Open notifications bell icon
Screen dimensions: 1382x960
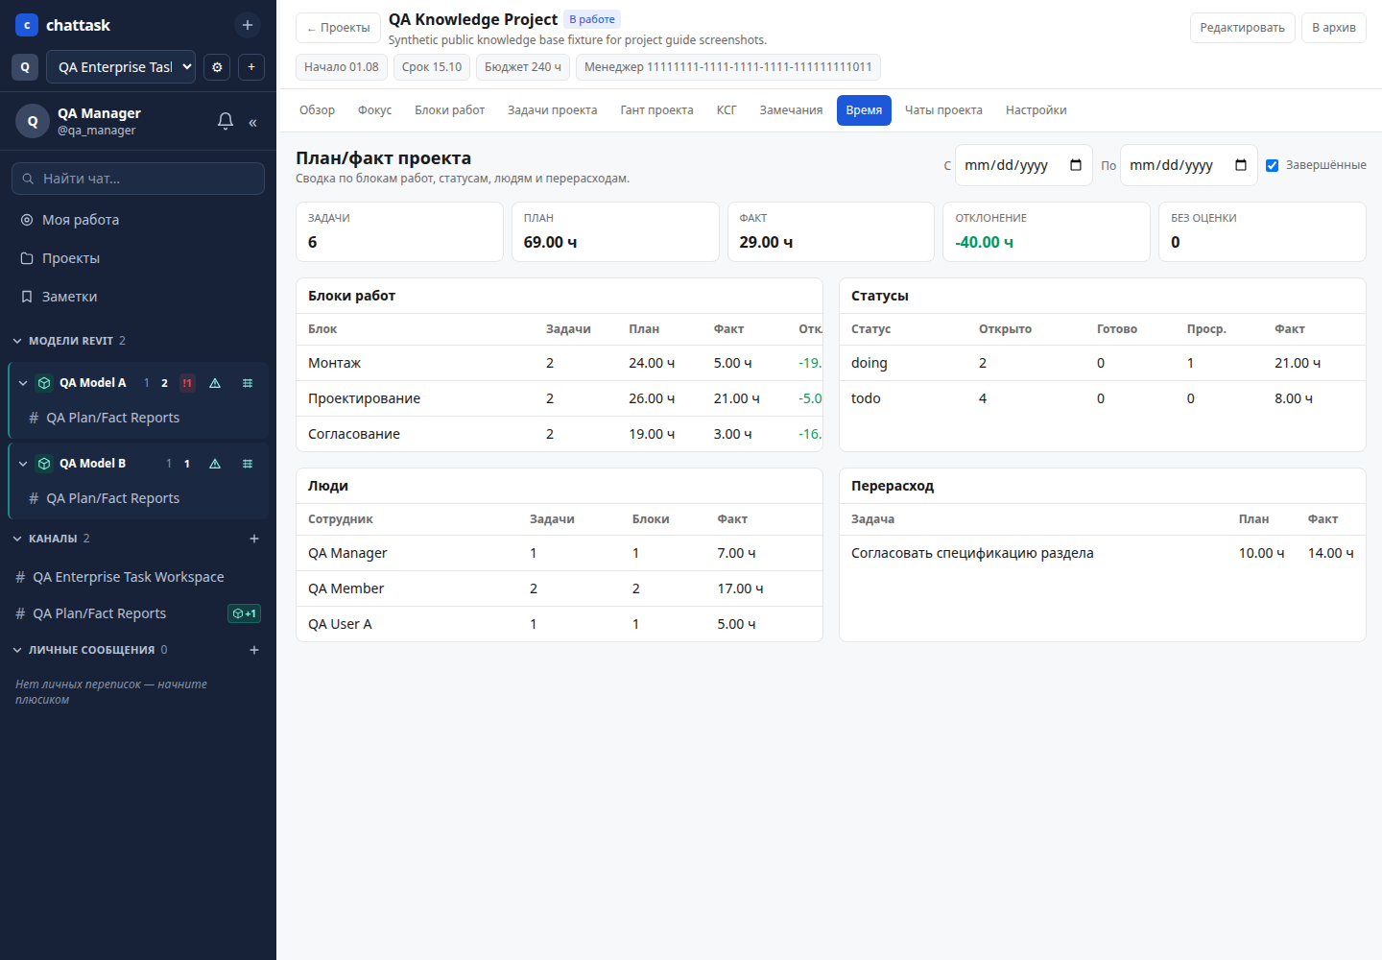point(226,121)
